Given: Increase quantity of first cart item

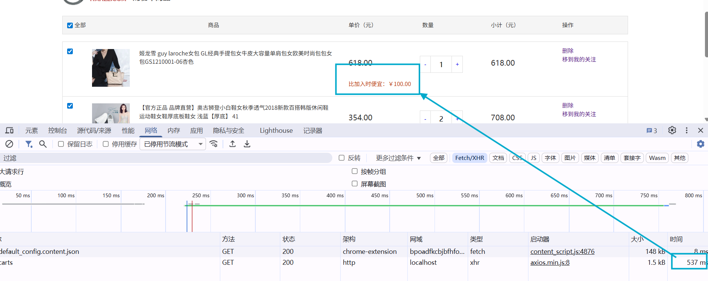Looking at the screenshot, I should pos(457,64).
